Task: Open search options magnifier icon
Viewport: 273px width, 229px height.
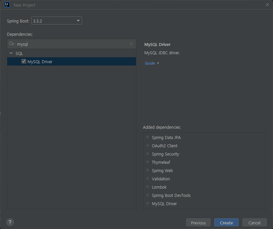Action: click(12, 44)
